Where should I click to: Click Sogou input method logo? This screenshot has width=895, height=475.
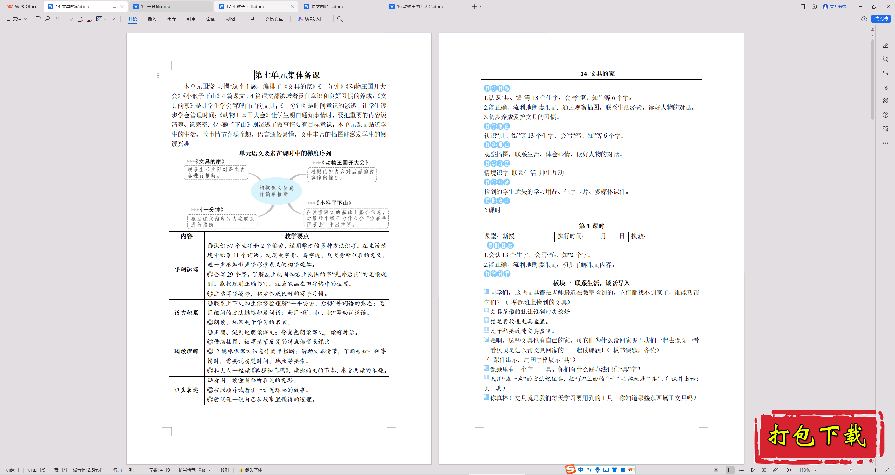click(x=571, y=469)
